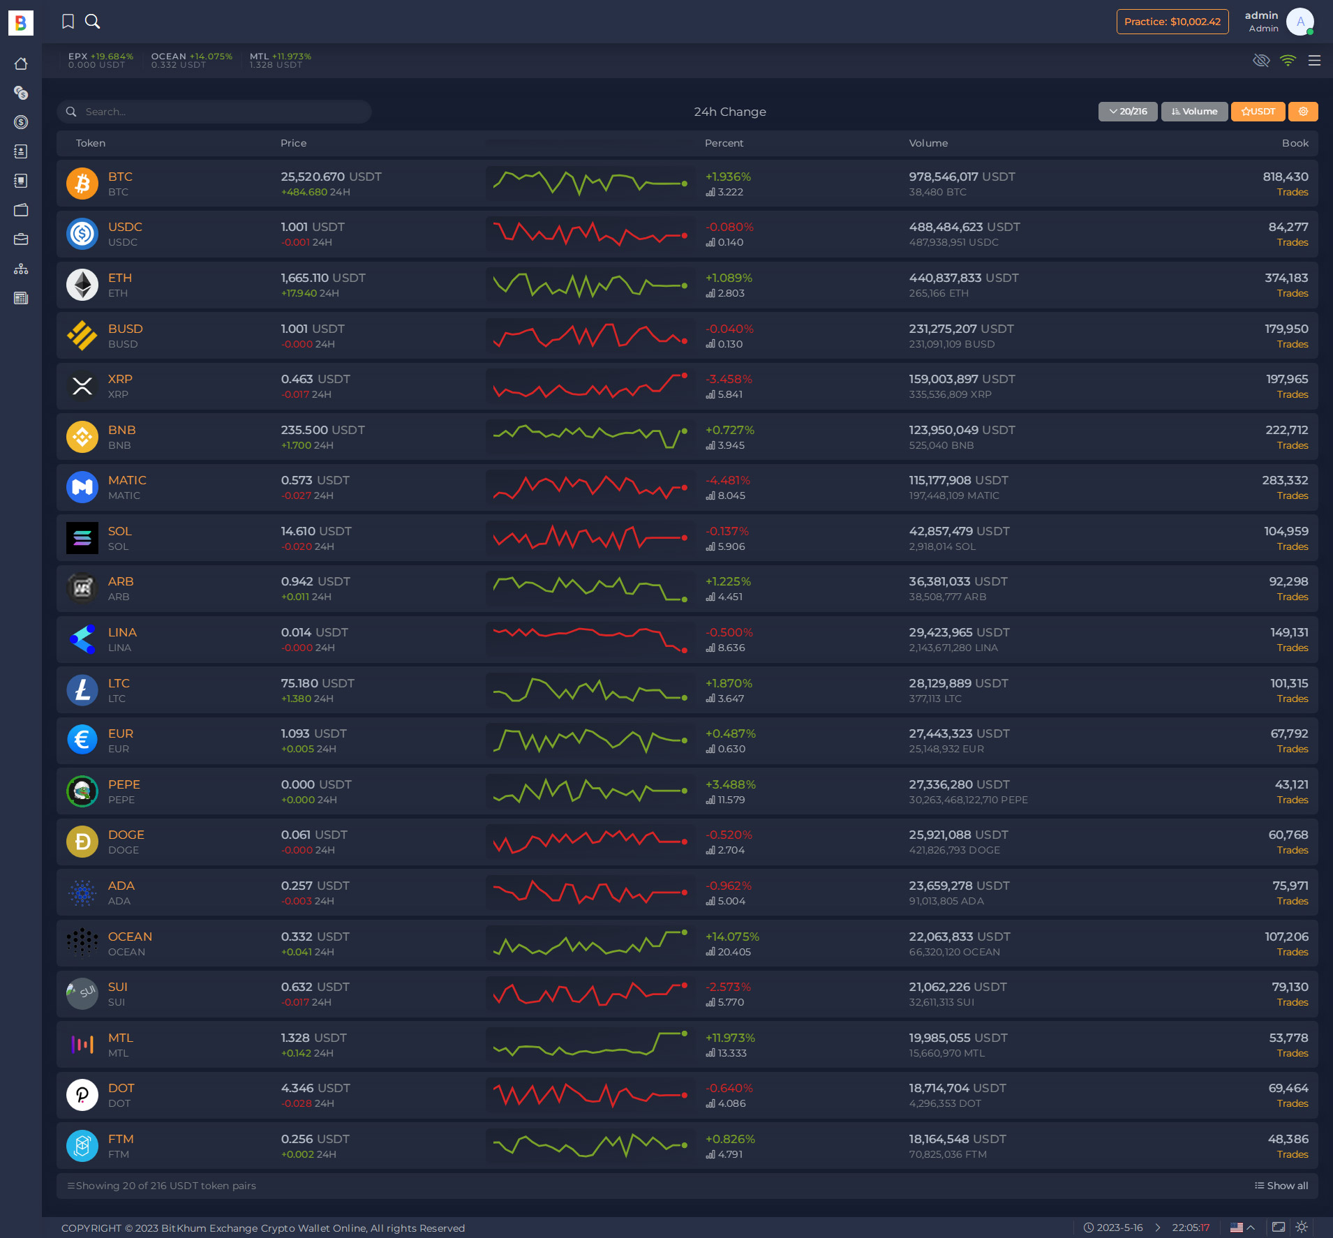Click the MATIC token icon
The width and height of the screenshot is (1333, 1238).
tap(82, 487)
